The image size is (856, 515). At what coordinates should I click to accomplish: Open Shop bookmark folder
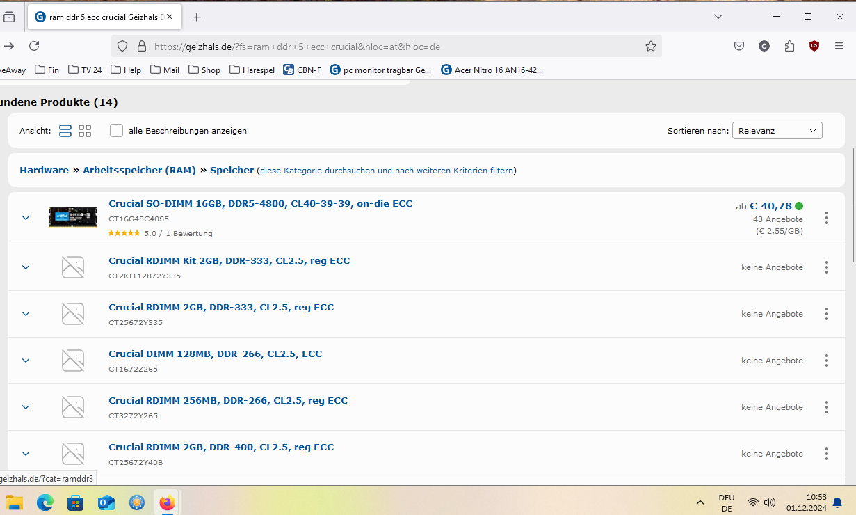pos(204,70)
